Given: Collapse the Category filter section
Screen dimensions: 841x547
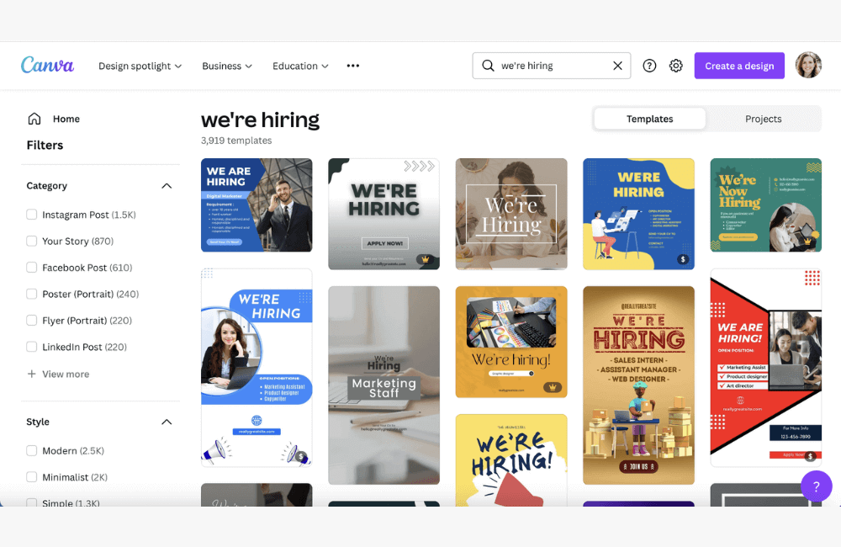Looking at the screenshot, I should pyautogui.click(x=166, y=185).
